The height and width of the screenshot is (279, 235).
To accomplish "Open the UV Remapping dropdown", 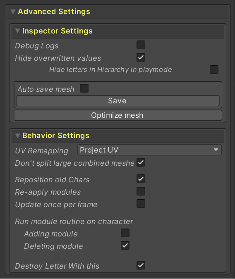I will (x=149, y=150).
